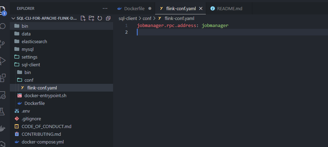The image size is (328, 147).
Task: Open CONTRIBUTING.md file
Action: 61,134
